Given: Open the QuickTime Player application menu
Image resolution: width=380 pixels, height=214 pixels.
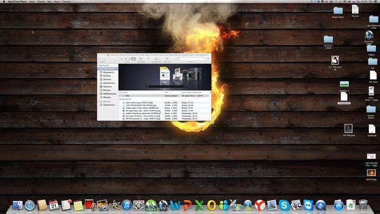Looking at the screenshot, I should pyautogui.click(x=17, y=1).
